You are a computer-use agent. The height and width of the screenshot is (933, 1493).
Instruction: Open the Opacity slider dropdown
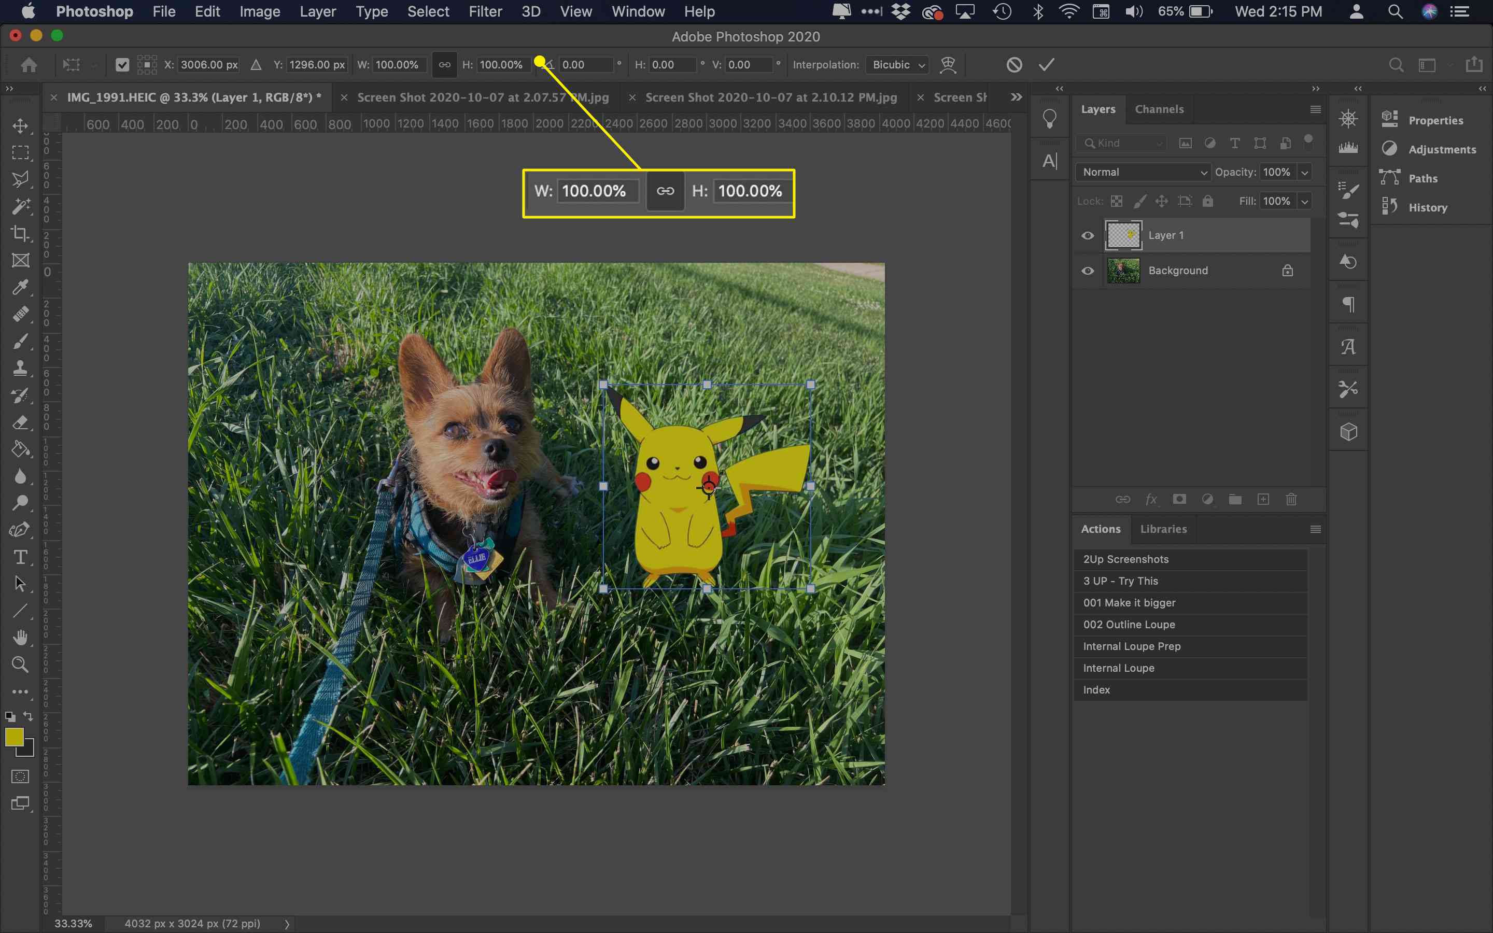1304,172
